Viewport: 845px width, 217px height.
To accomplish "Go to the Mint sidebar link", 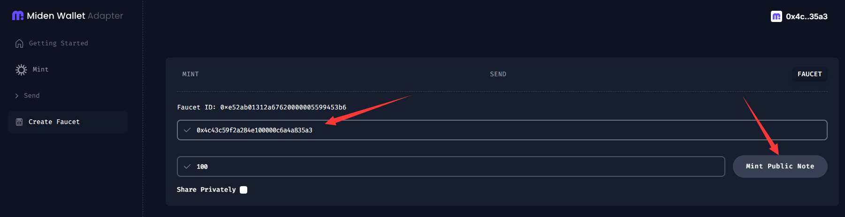I will [x=40, y=70].
